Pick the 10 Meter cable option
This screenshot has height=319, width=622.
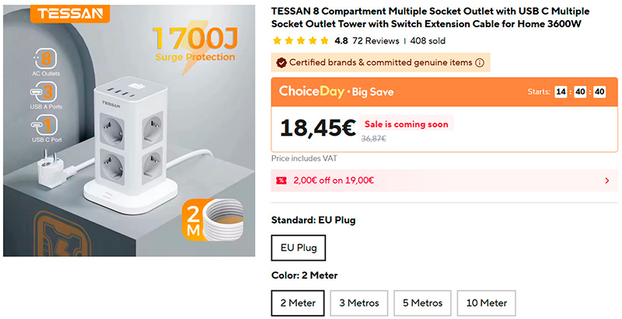click(486, 303)
